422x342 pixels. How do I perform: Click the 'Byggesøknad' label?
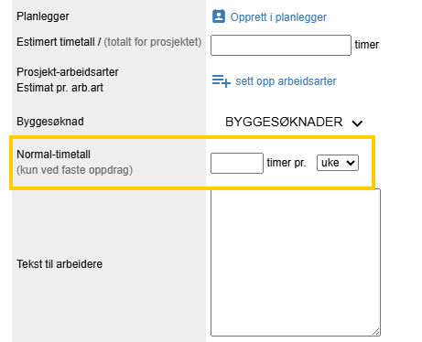50,122
